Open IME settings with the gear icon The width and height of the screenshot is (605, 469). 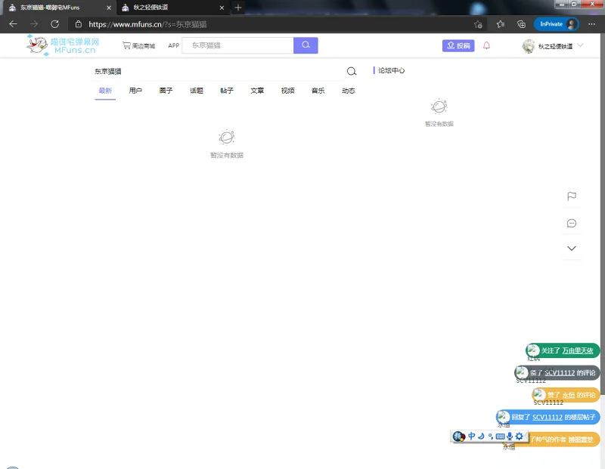coord(520,437)
